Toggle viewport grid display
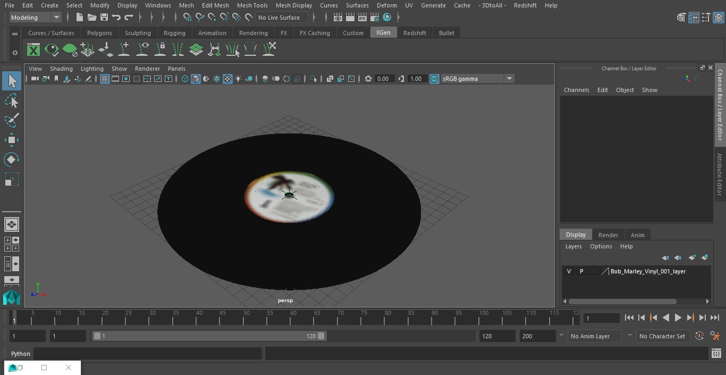The image size is (726, 375). pos(105,79)
